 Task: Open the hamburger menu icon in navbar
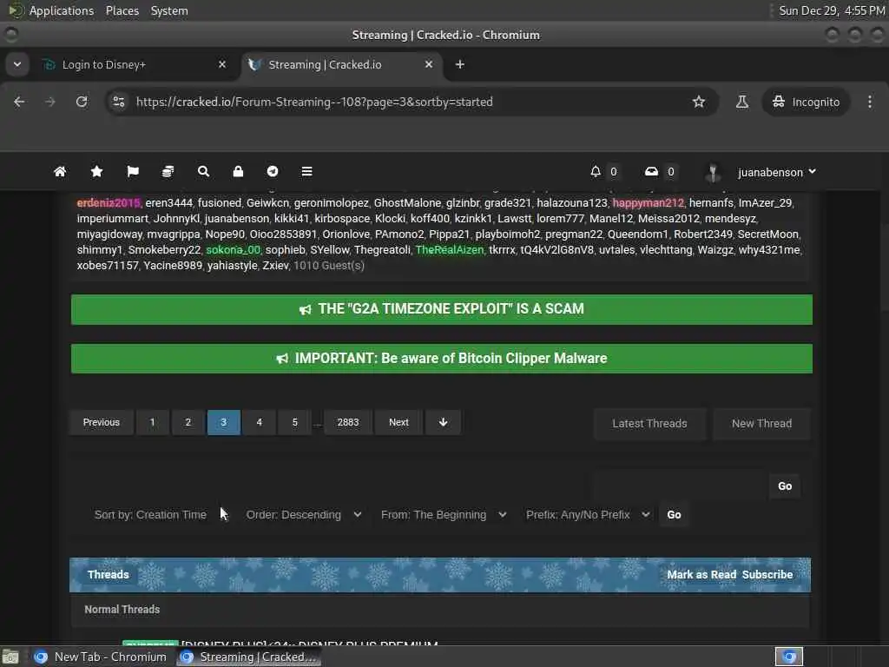point(306,171)
